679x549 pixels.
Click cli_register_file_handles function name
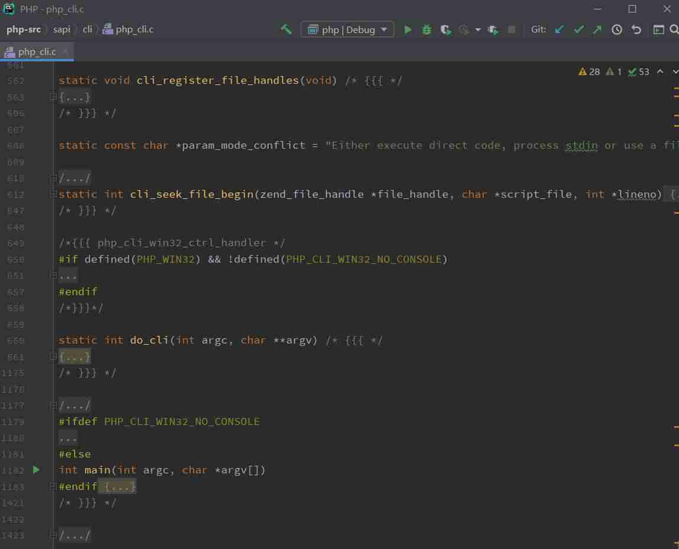pos(217,80)
